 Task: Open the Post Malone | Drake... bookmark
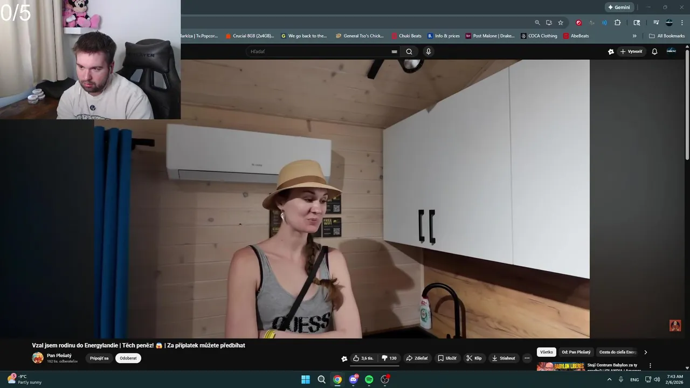click(x=490, y=36)
